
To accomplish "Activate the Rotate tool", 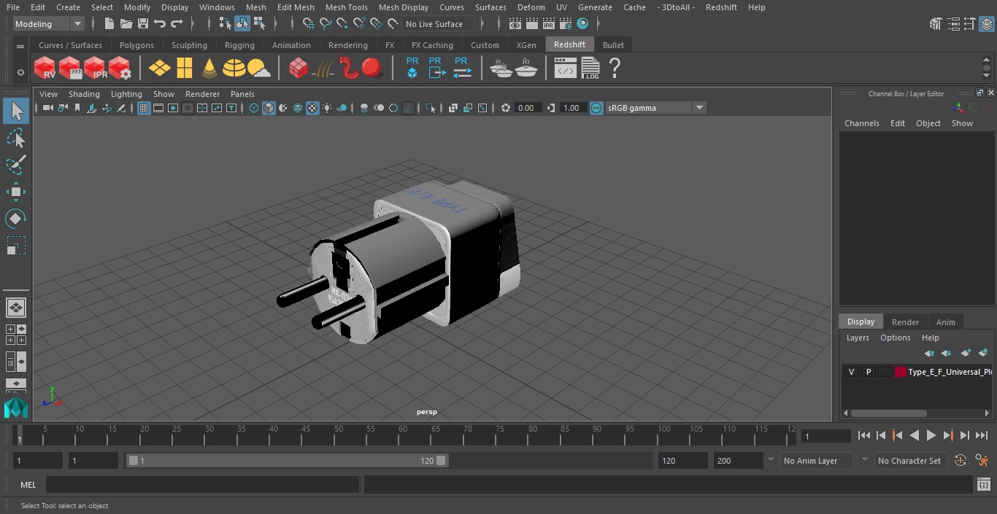I will click(16, 219).
